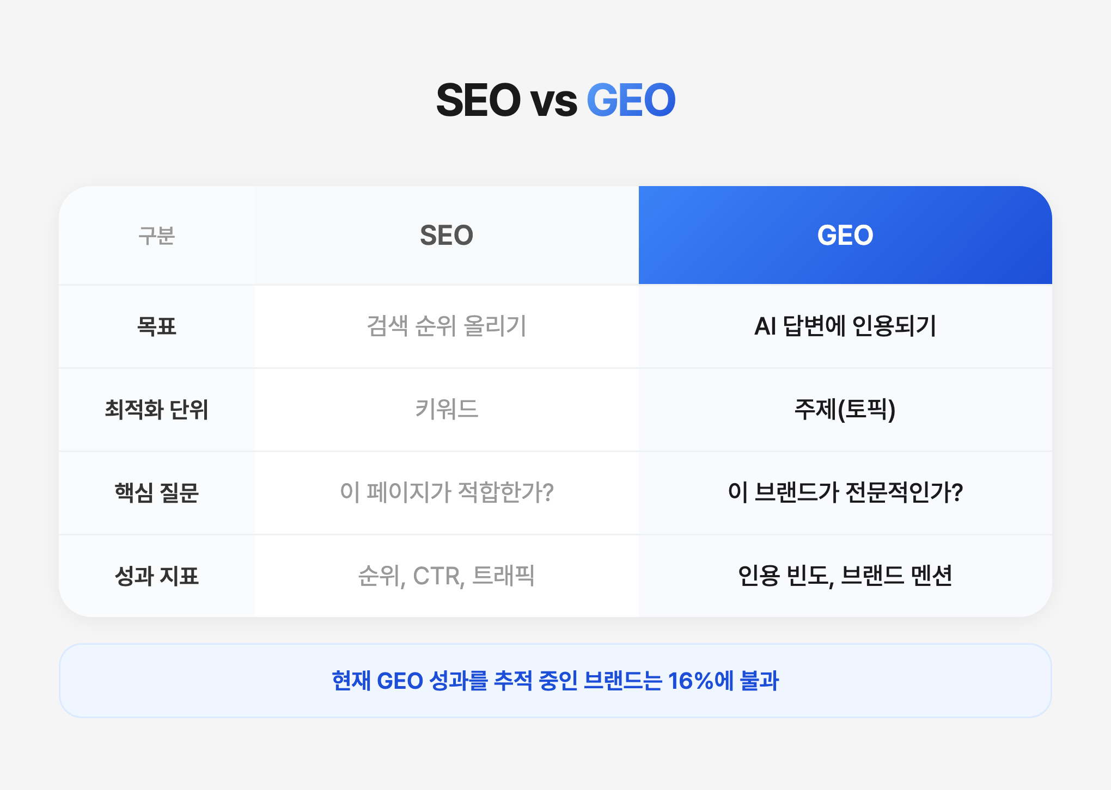Select the 주제(토픽) cell
Image resolution: width=1111 pixels, height=790 pixels.
(845, 410)
